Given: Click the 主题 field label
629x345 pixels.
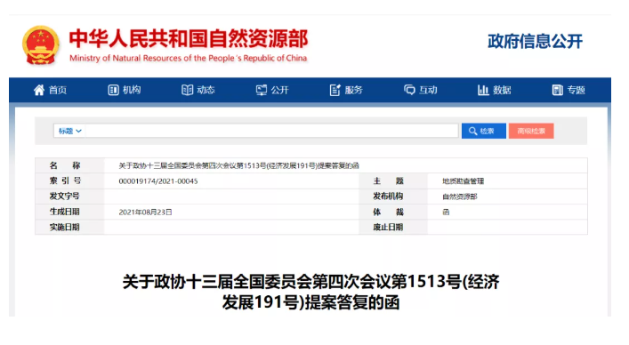Looking at the screenshot, I should pos(388,181).
